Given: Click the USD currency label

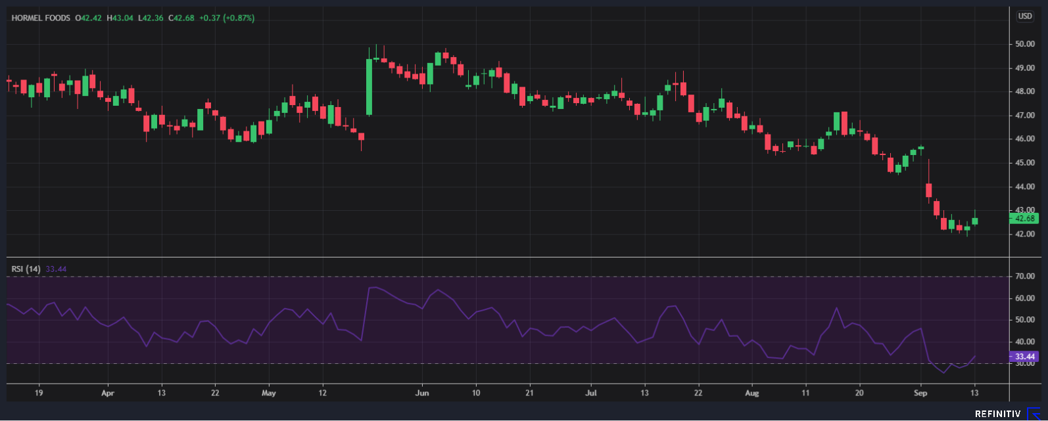Looking at the screenshot, I should point(1025,16).
